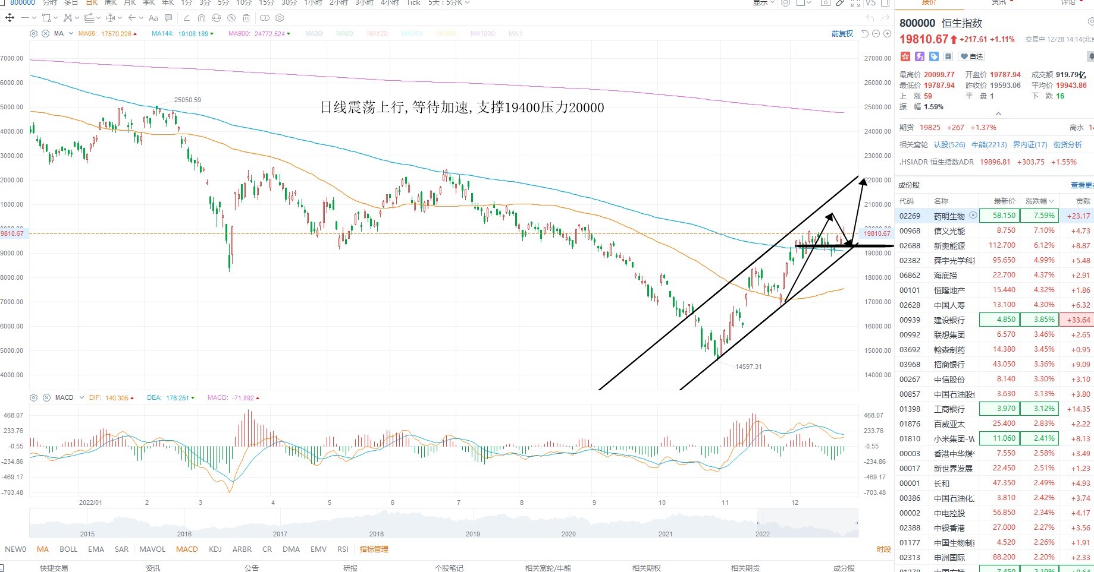Open the Hong Kong market flag icon
The height and width of the screenshot is (572, 1094).
[905, 56]
